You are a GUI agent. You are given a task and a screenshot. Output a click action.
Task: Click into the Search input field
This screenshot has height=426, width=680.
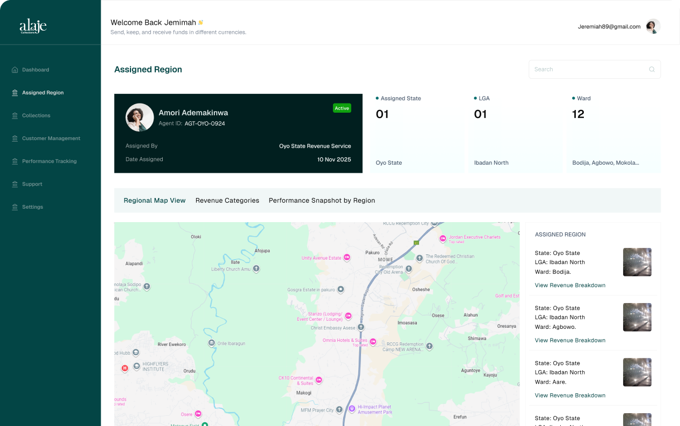pyautogui.click(x=588, y=69)
